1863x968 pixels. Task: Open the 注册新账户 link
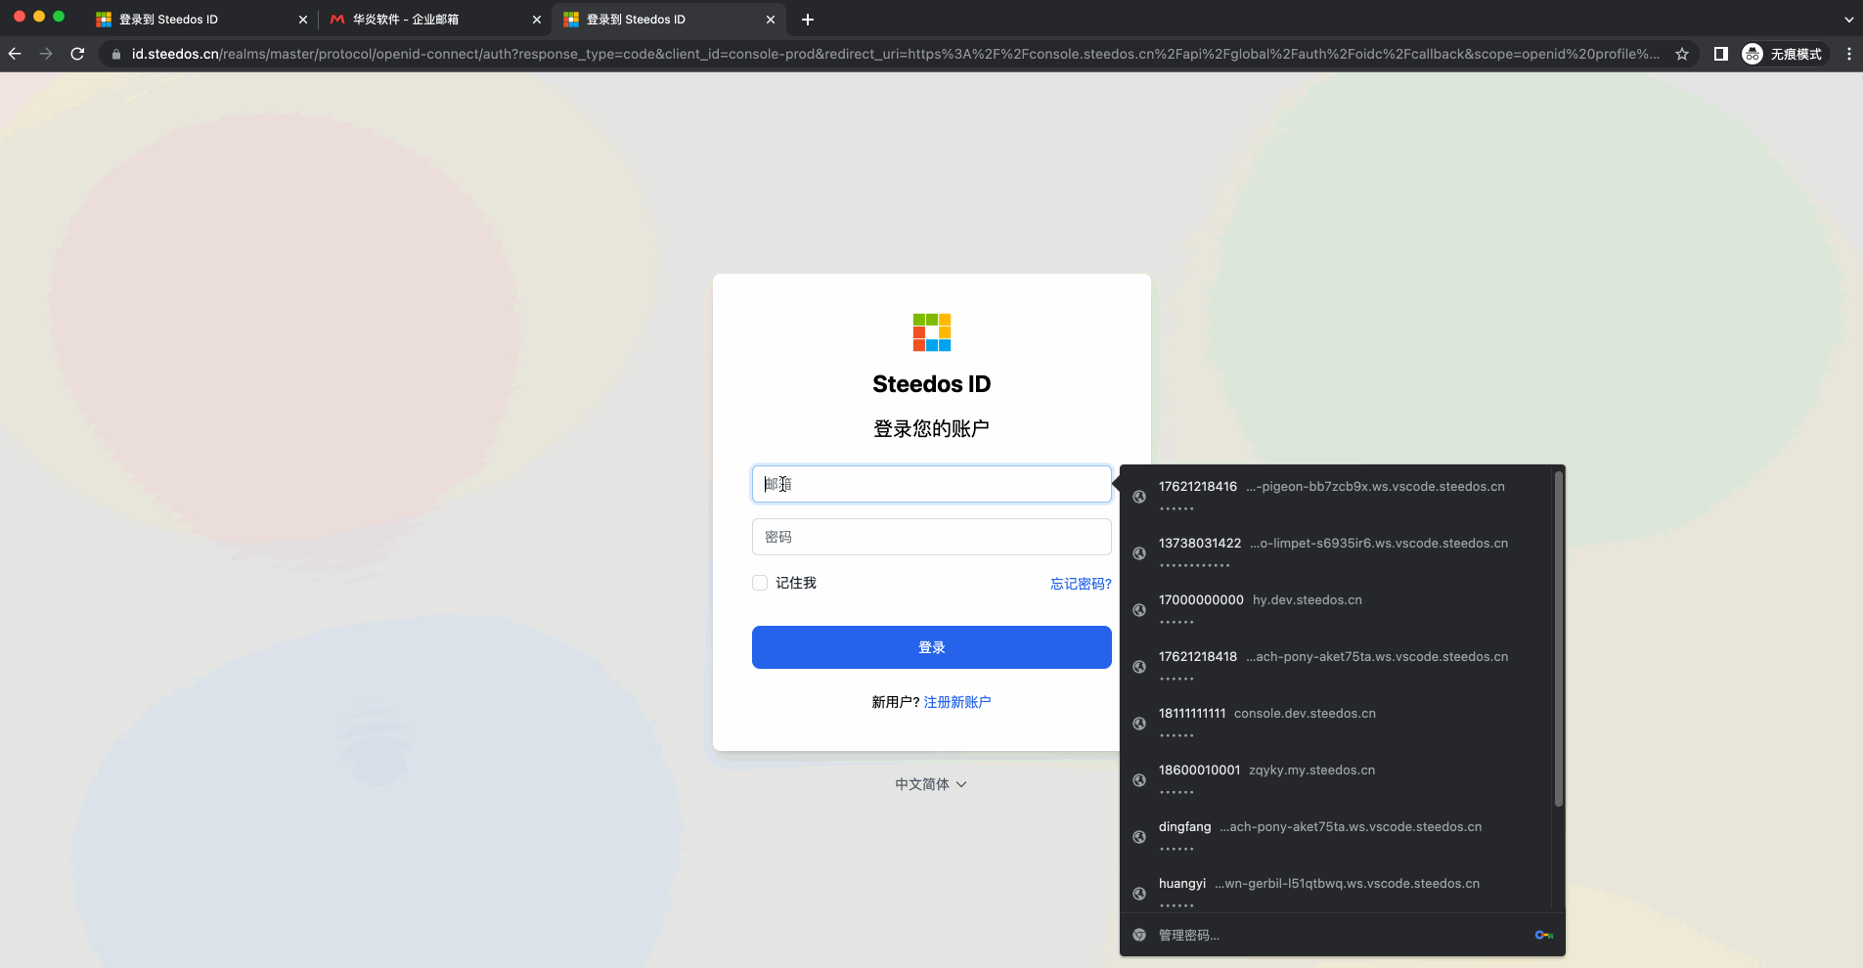[957, 702]
